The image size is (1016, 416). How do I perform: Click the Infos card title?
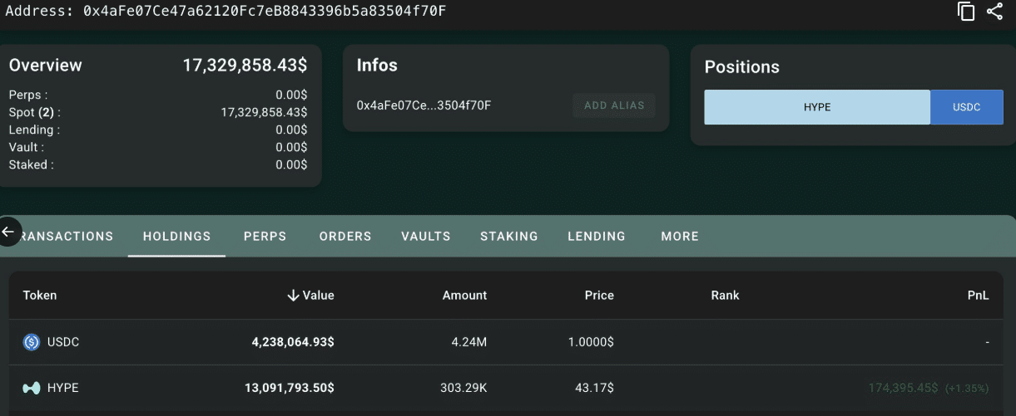point(377,65)
